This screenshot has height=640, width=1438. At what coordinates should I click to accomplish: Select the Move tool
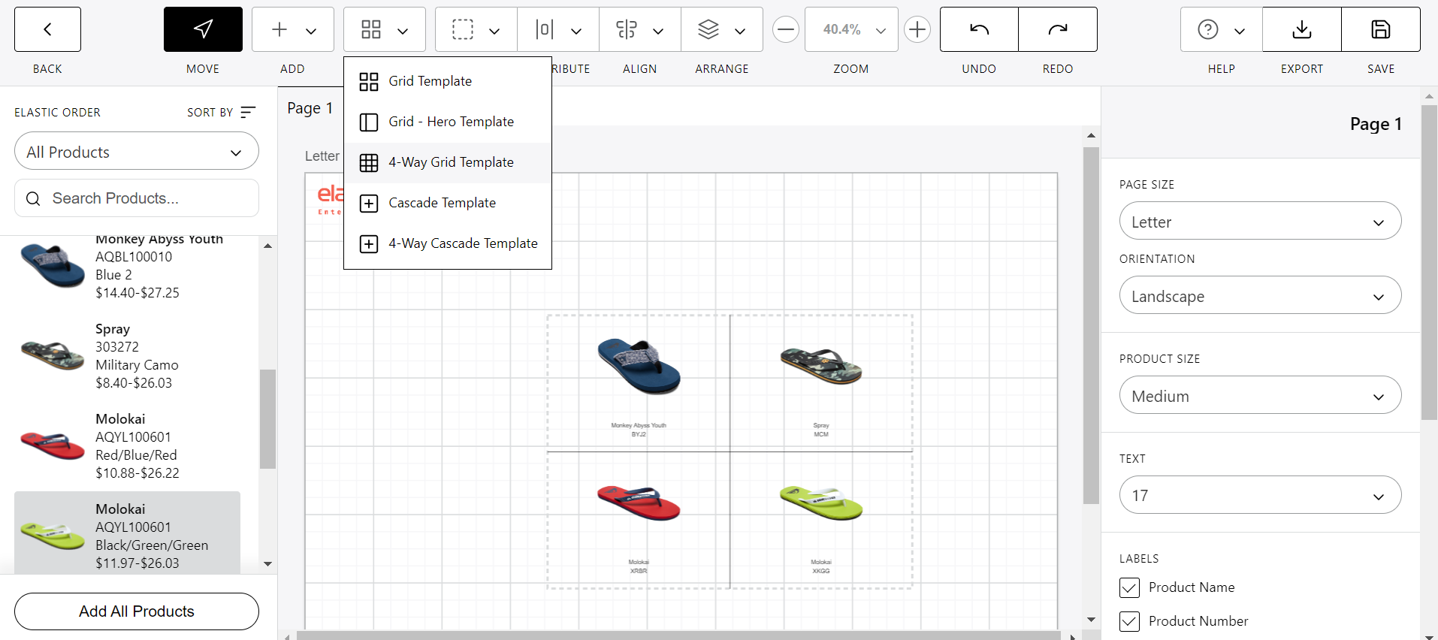[x=203, y=30]
